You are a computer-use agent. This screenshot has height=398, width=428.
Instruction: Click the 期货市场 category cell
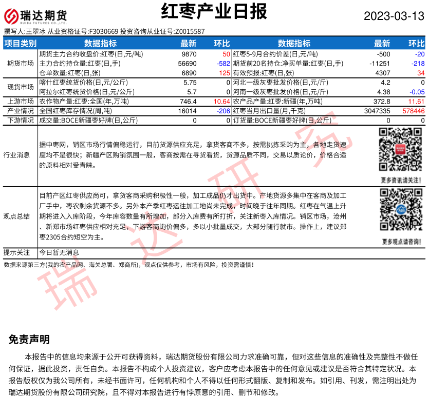click(x=20, y=64)
